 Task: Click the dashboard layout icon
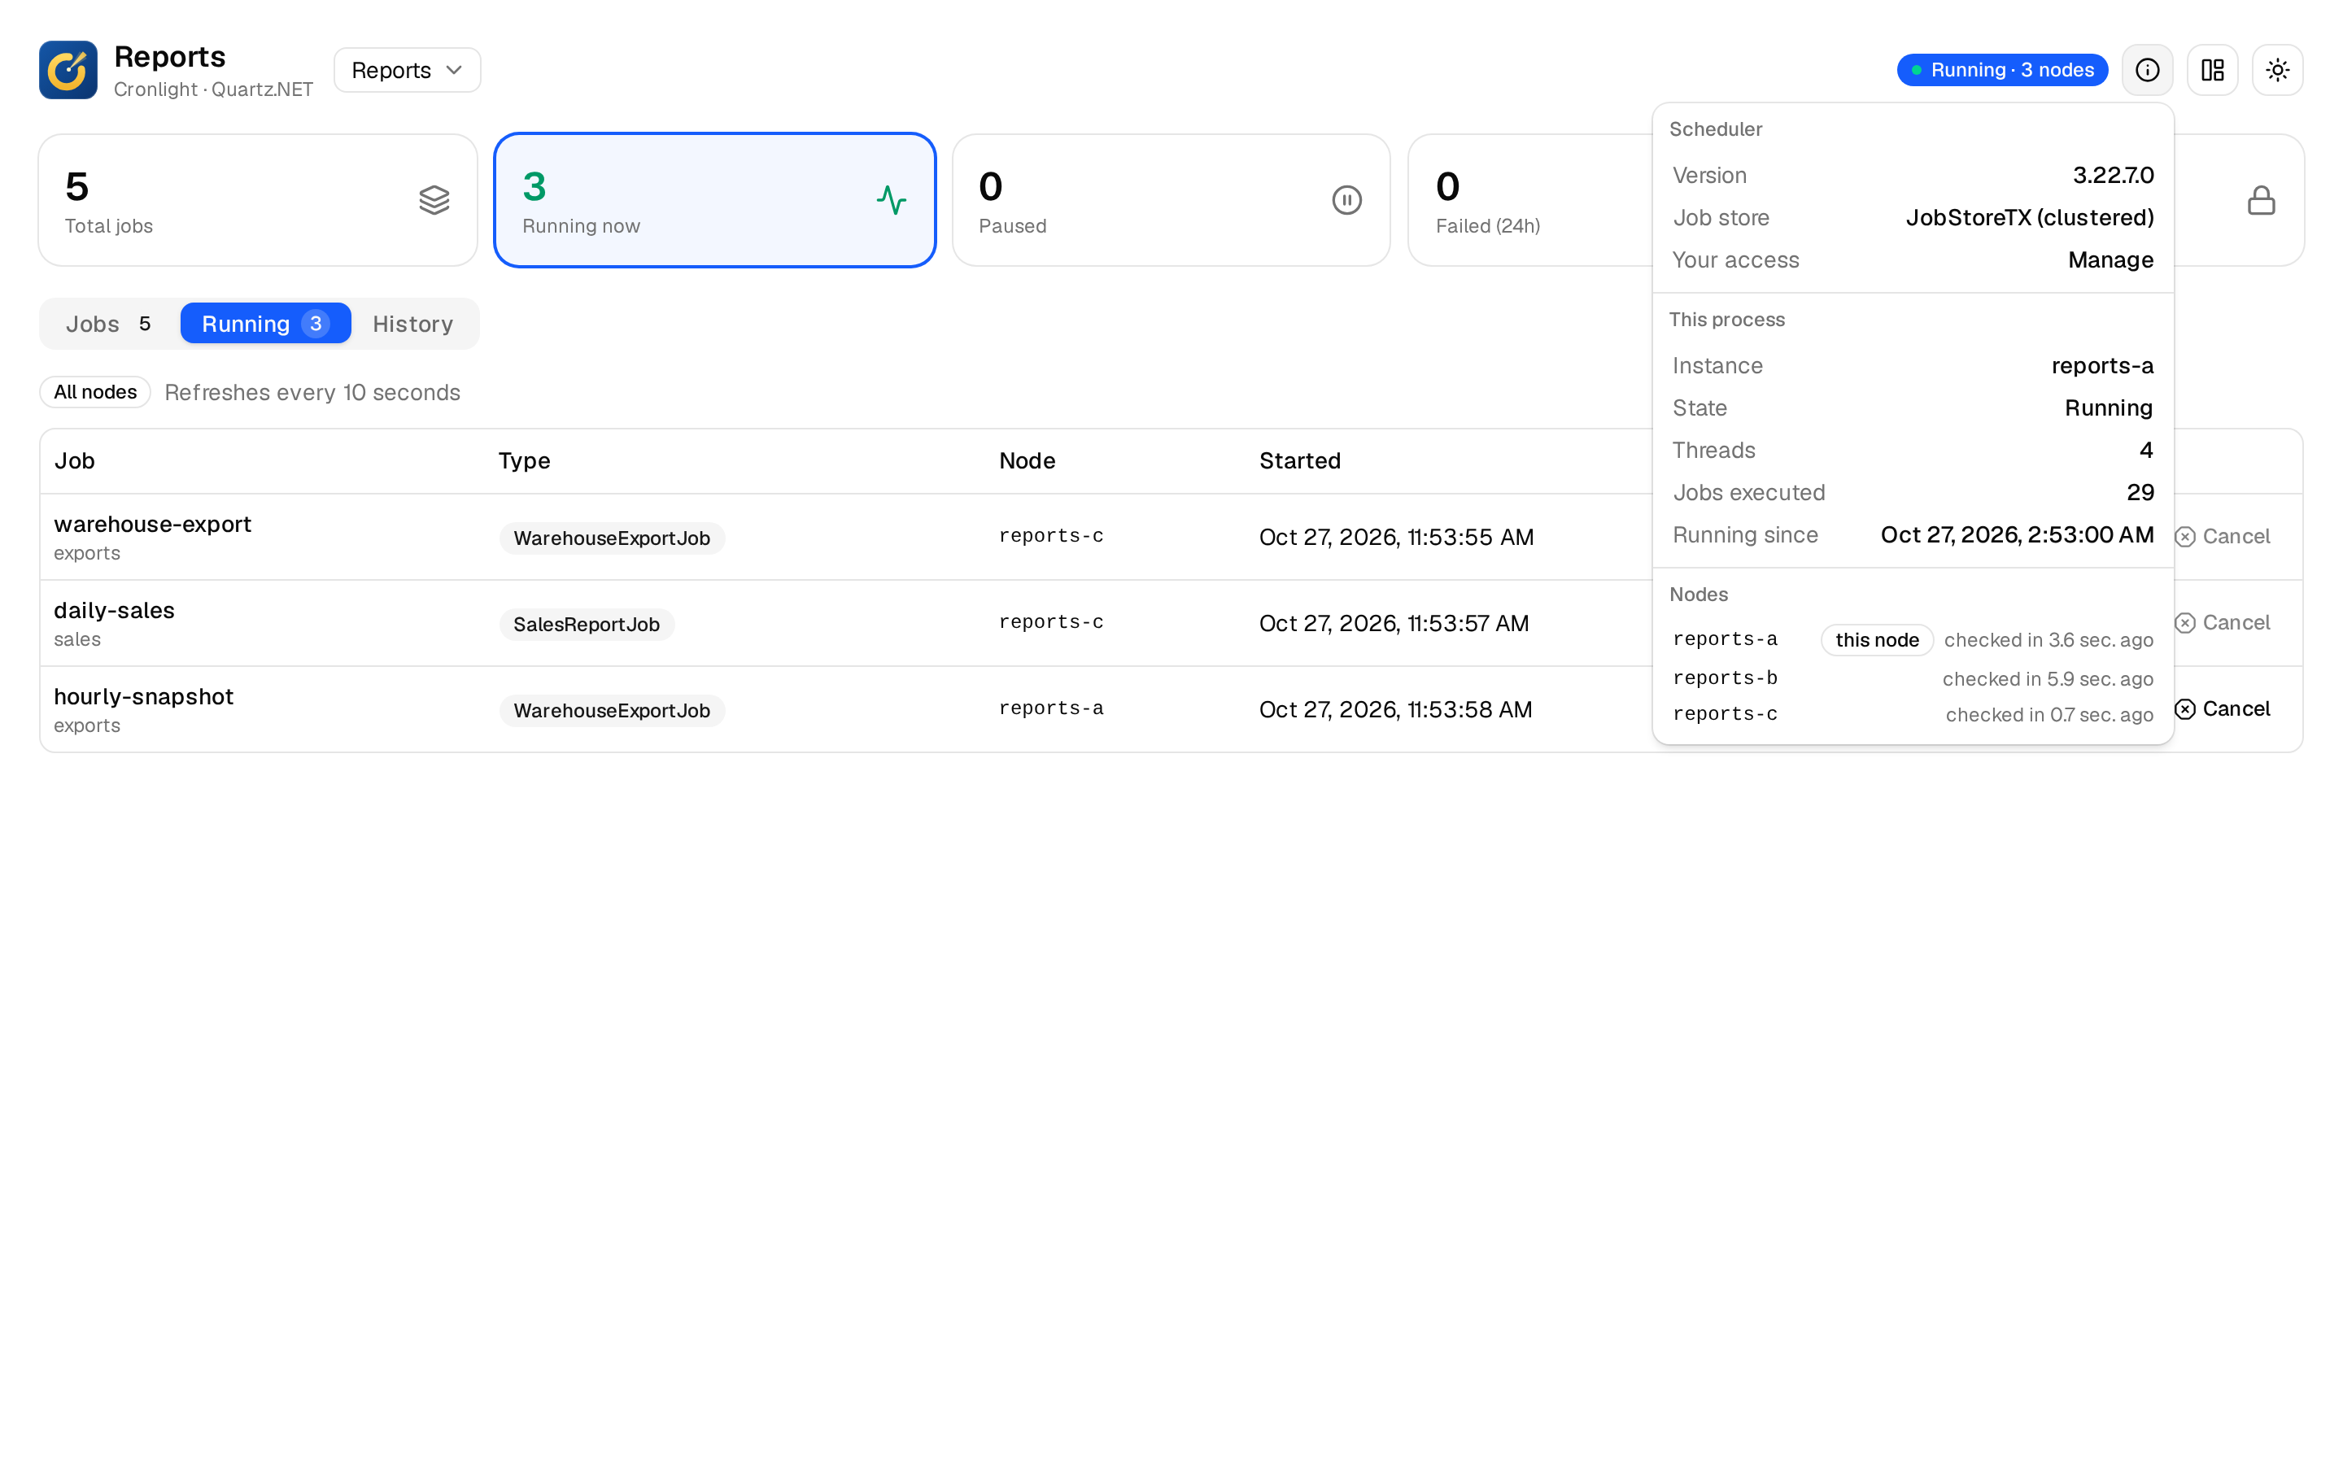2212,70
